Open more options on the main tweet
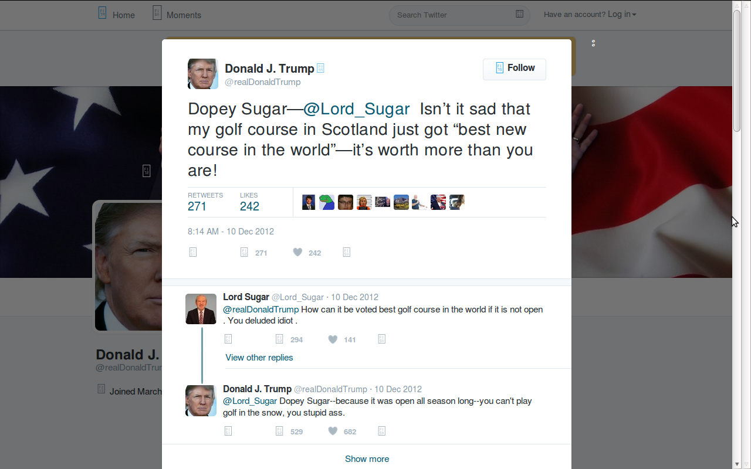This screenshot has width=751, height=469. coord(346,252)
